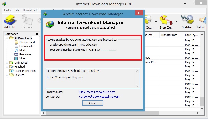Select the row showing 'min 19 ...'
The height and width of the screenshot is (119, 208).
[151, 62]
